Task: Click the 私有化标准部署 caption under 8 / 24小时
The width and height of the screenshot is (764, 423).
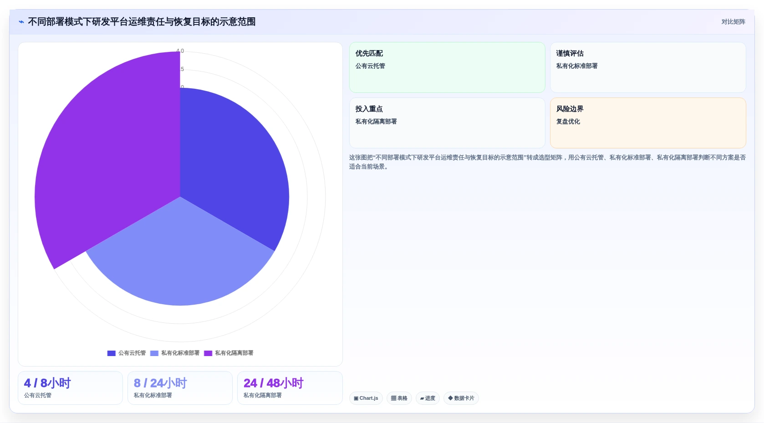Action: point(153,396)
